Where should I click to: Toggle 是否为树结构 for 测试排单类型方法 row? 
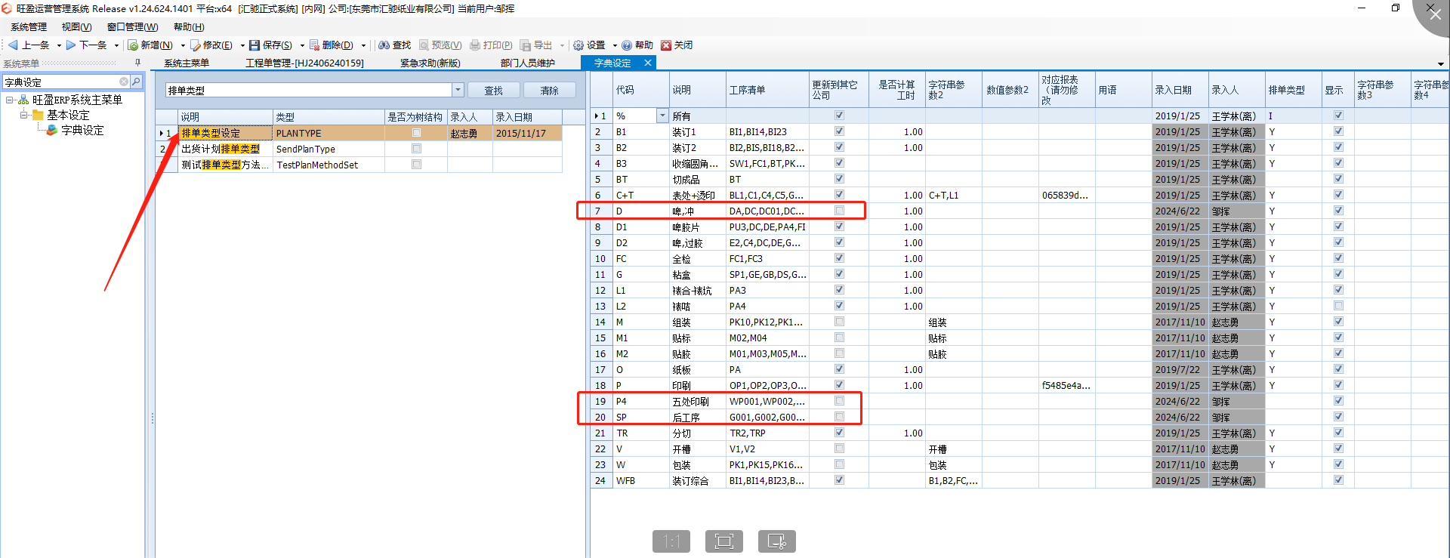coord(416,165)
